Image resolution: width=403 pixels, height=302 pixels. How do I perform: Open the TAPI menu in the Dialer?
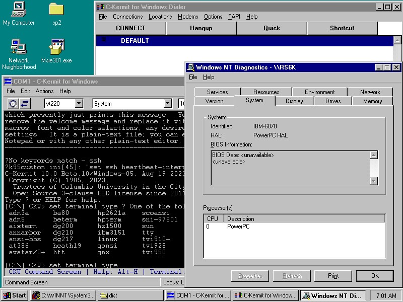point(234,17)
